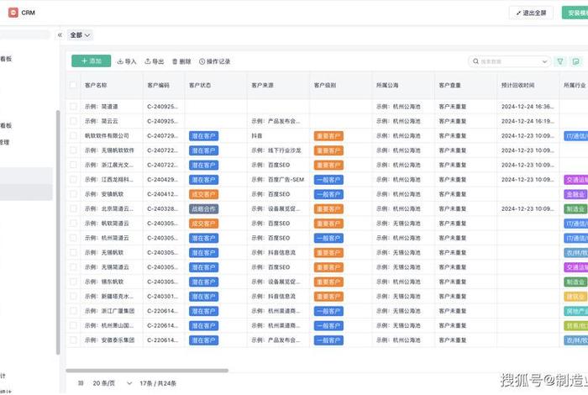
Task: Open customer 示例: 杭州萧山国...
Action: [108, 325]
